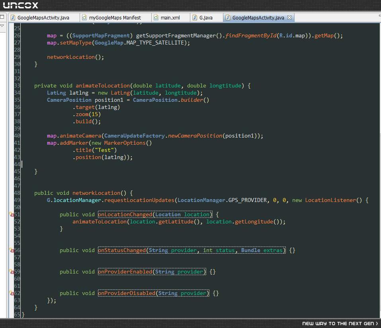
Task: Click Java icon on first GoogleMapsActivity.java tab
Action: 13,17
